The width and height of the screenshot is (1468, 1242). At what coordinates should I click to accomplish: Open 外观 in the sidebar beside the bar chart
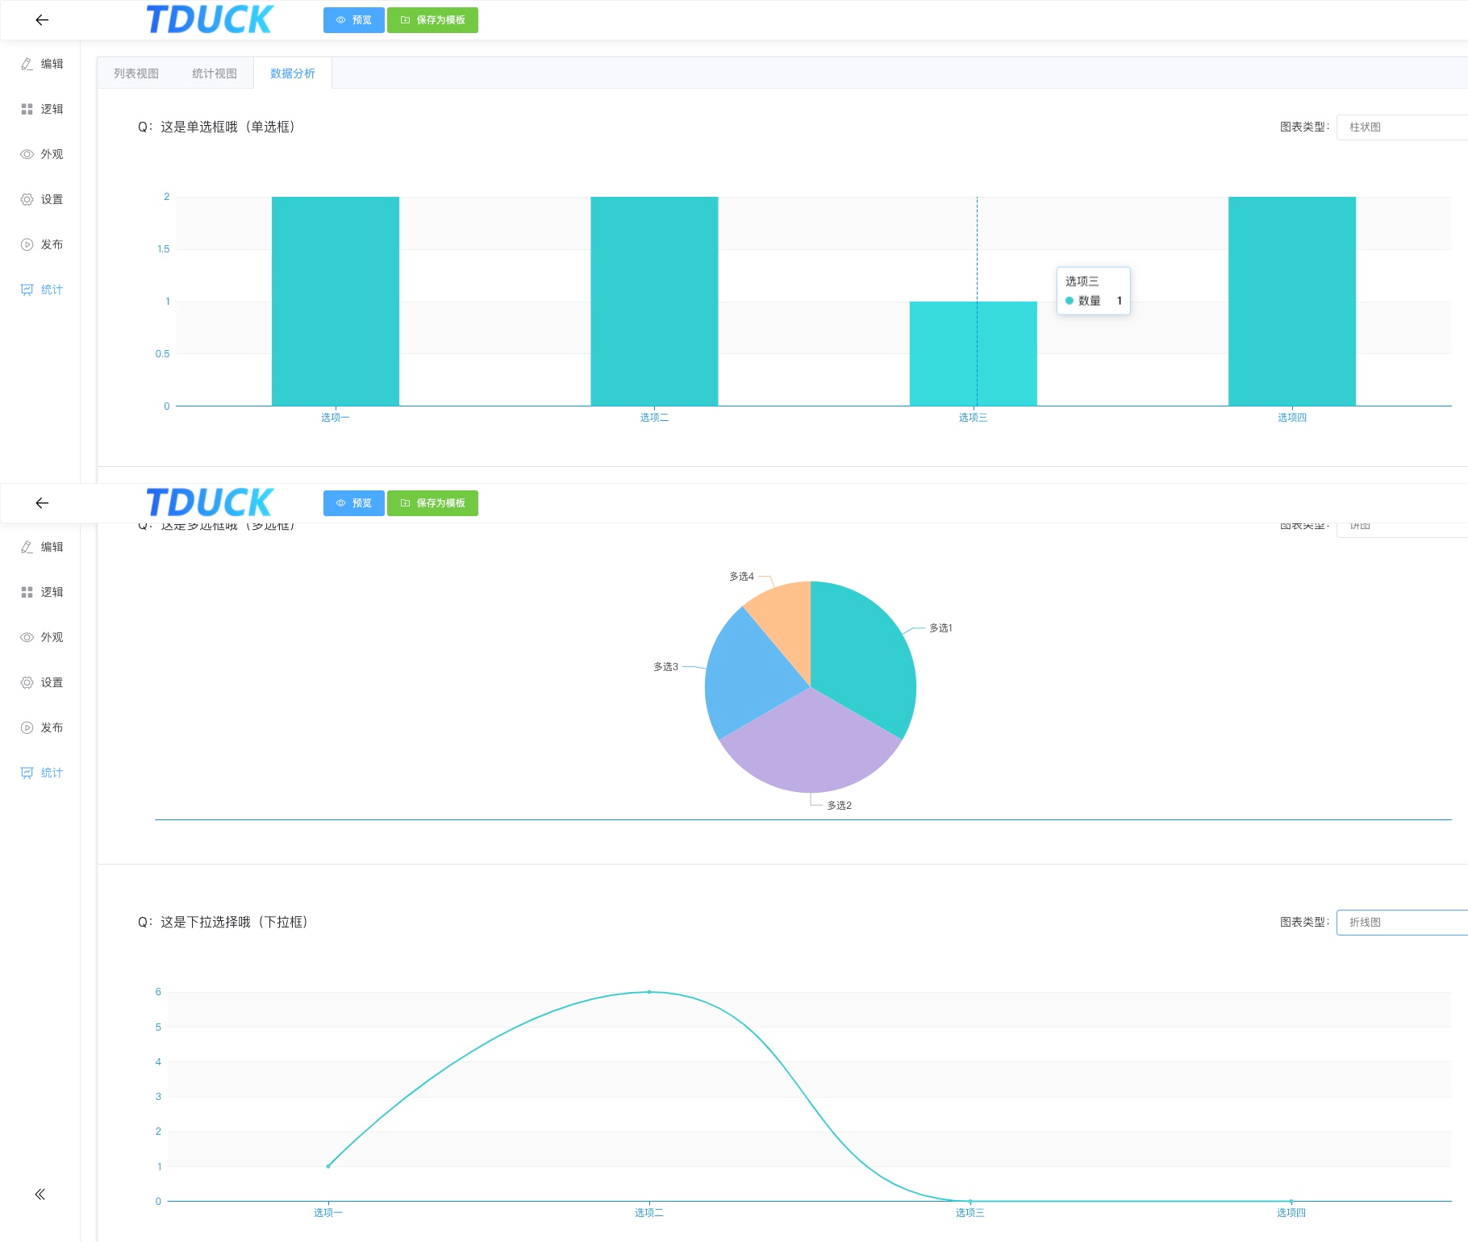pos(42,154)
